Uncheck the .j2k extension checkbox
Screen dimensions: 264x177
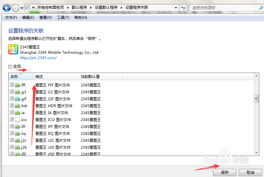[x=12, y=147]
